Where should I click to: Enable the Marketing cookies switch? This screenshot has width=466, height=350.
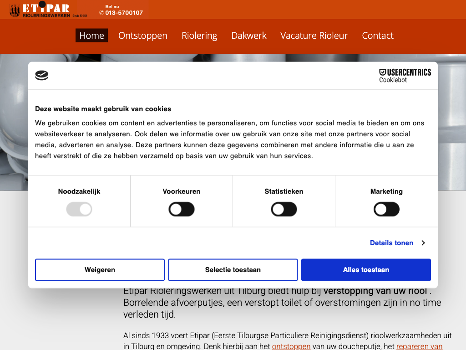pyautogui.click(x=386, y=209)
